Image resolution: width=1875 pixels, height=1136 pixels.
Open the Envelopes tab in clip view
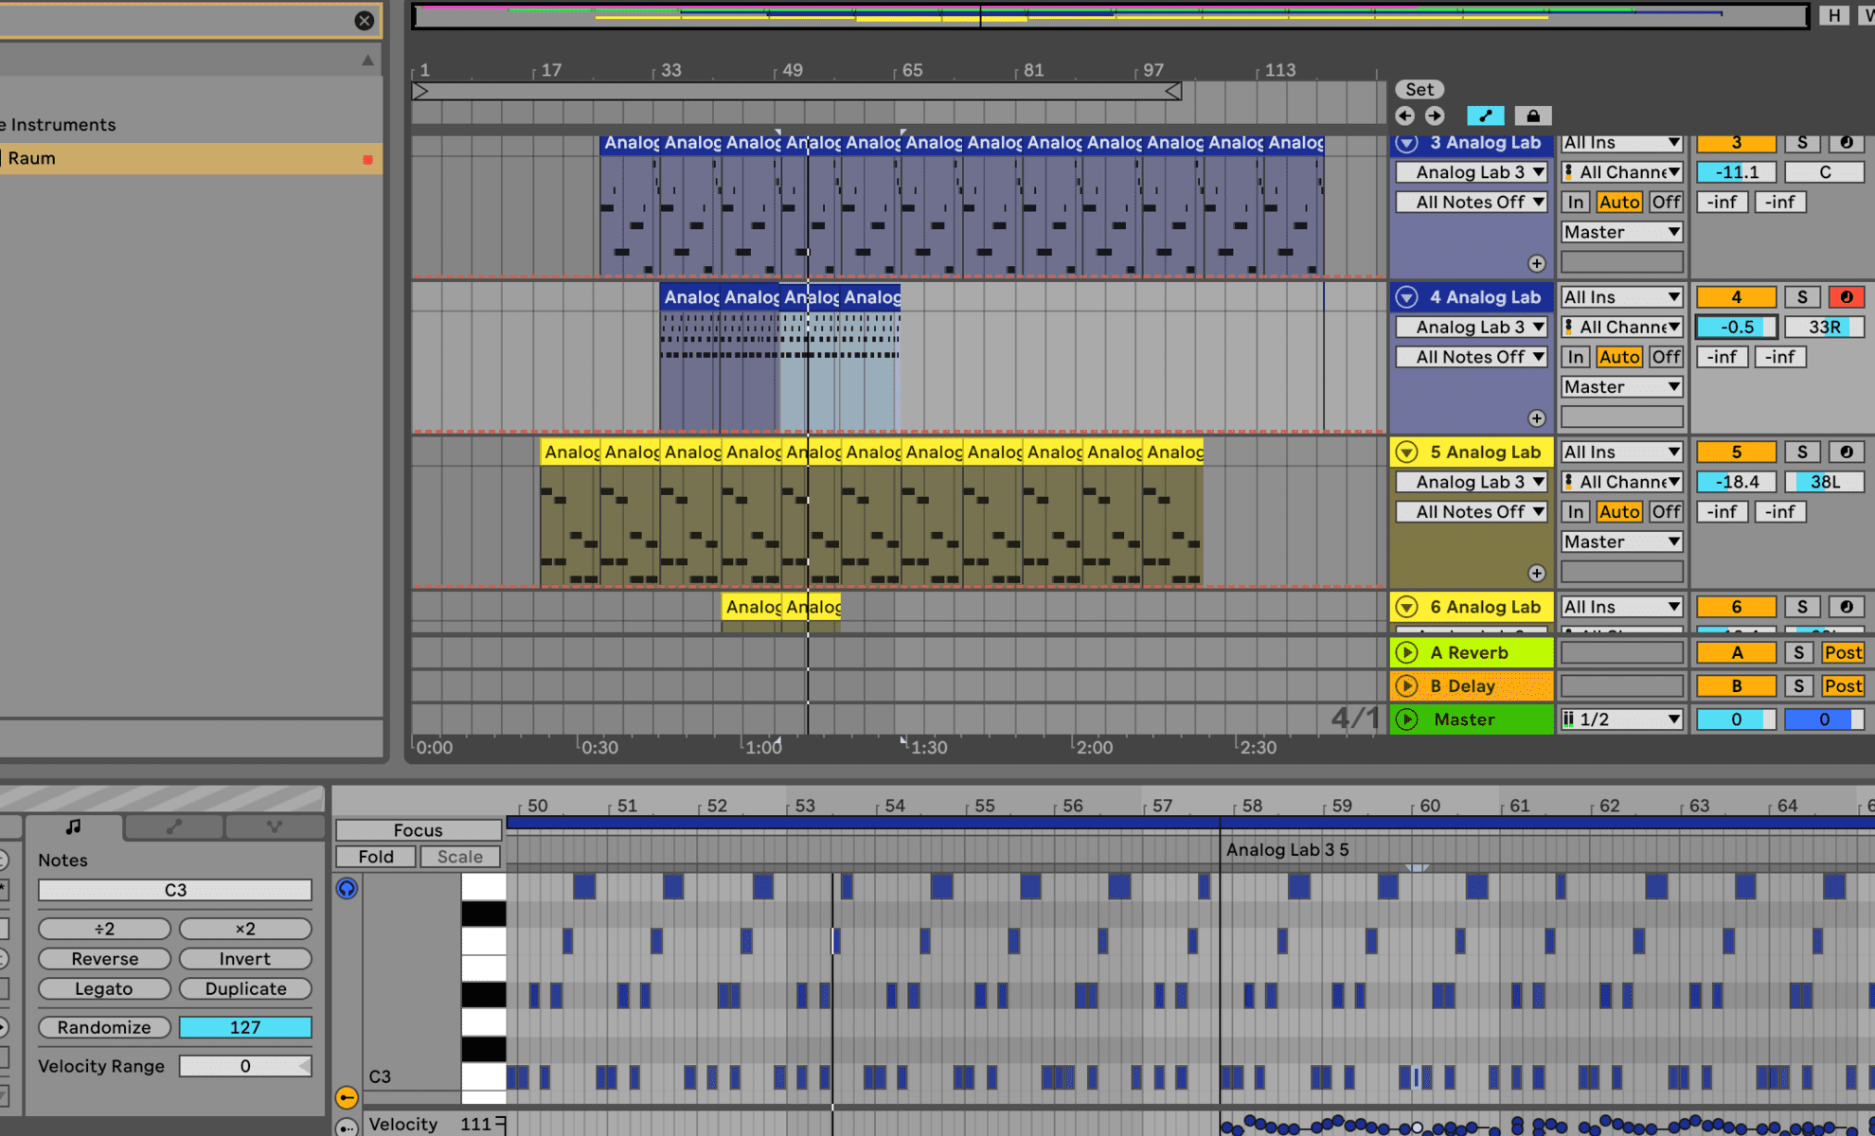173,826
